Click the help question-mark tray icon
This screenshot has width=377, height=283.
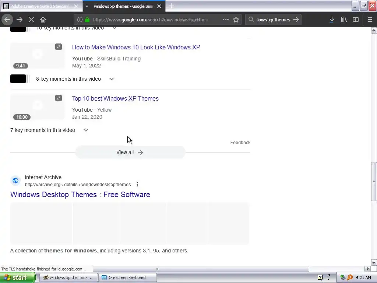(x=320, y=277)
